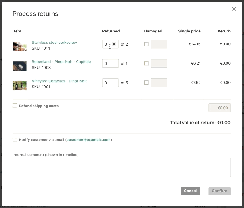Click the Process returns heading
The width and height of the screenshot is (244, 208).
coord(35,14)
